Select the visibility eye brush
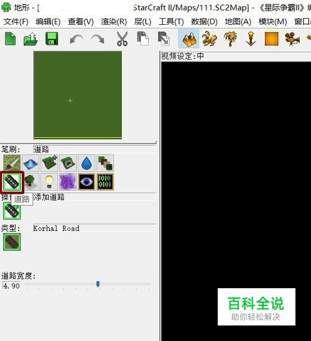The image size is (311, 341). tap(86, 182)
